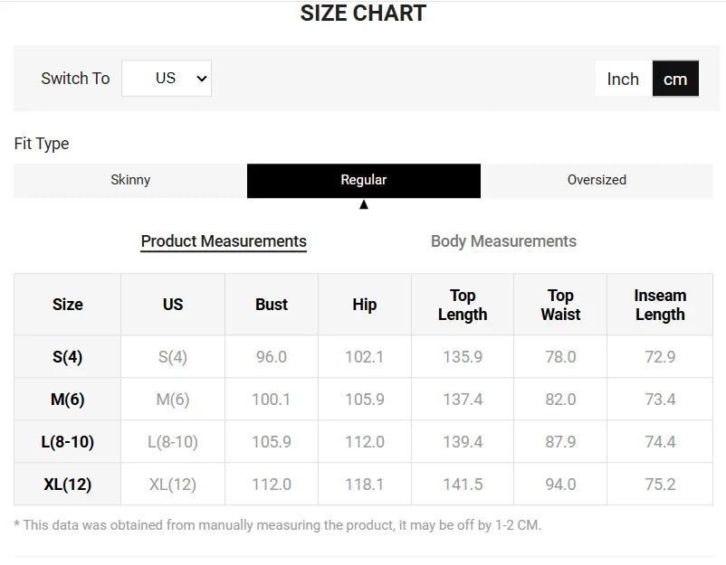This screenshot has width=726, height=565.
Task: Click the Top Waist column header
Action: (x=560, y=305)
